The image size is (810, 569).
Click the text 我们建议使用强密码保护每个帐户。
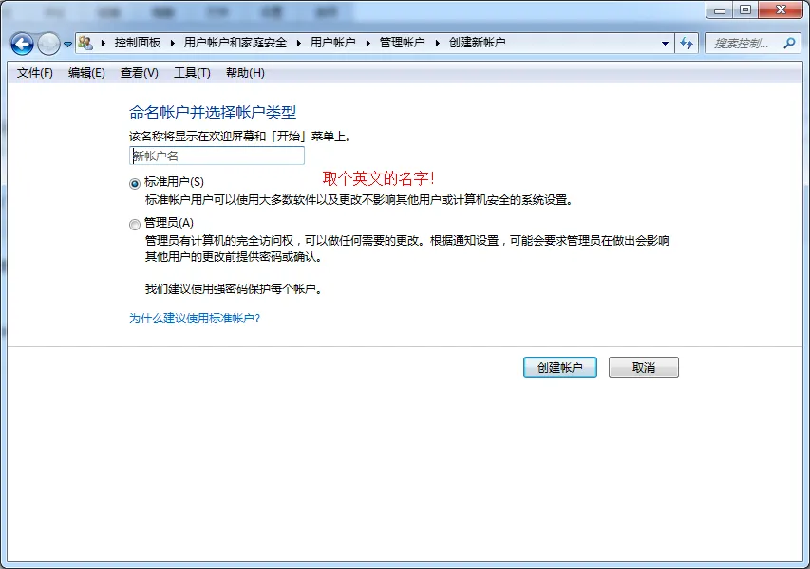pos(235,289)
